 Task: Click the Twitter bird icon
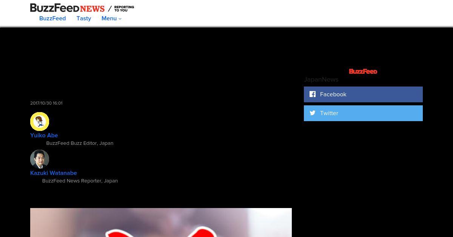pos(313,113)
